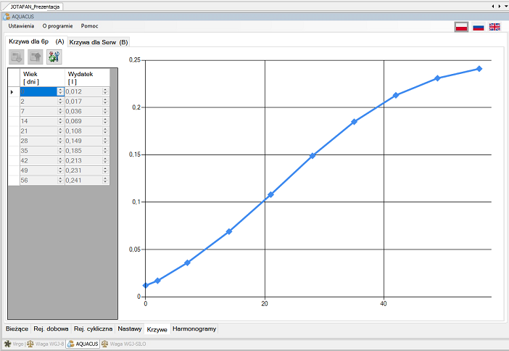The image size is (509, 351).
Task: Click the spinner on Wydatek value 0,241
Action: (105, 180)
